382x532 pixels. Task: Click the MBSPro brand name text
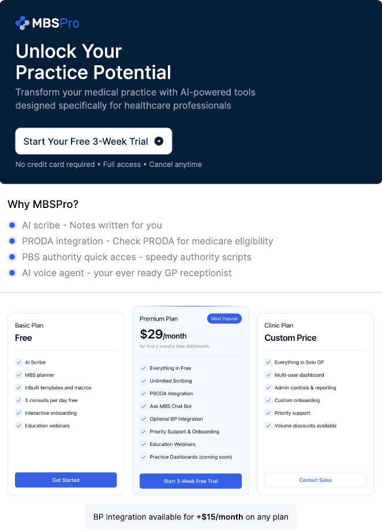point(56,23)
